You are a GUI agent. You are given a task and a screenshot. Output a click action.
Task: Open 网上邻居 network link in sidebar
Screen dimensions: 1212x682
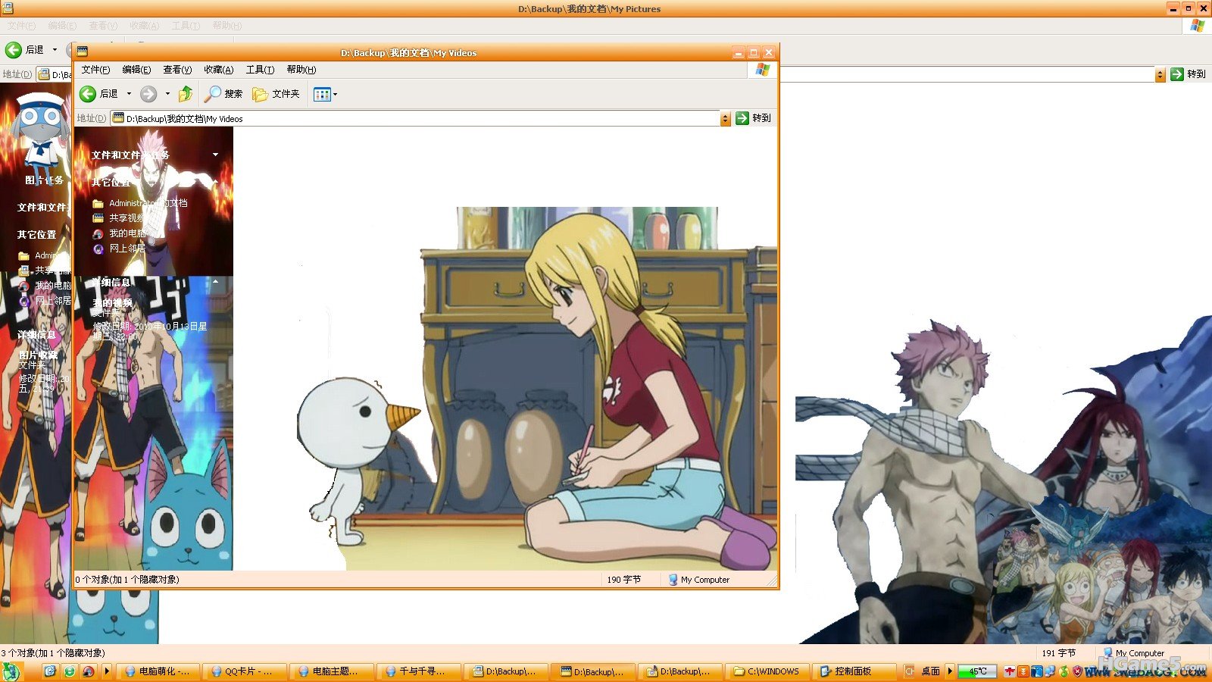point(127,249)
